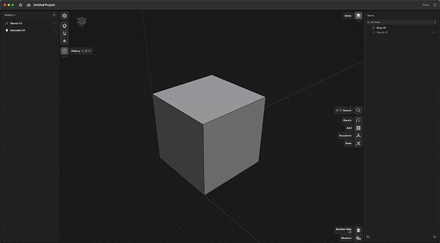Open the History panel title dropdown
The width and height of the screenshot is (440, 243).
(x=10, y=15)
